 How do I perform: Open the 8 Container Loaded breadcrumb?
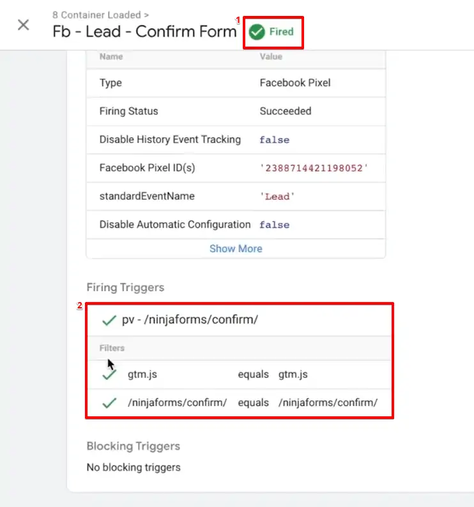tap(101, 15)
